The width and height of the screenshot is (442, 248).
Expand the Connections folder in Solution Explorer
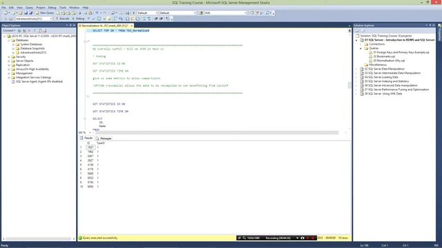point(361,44)
